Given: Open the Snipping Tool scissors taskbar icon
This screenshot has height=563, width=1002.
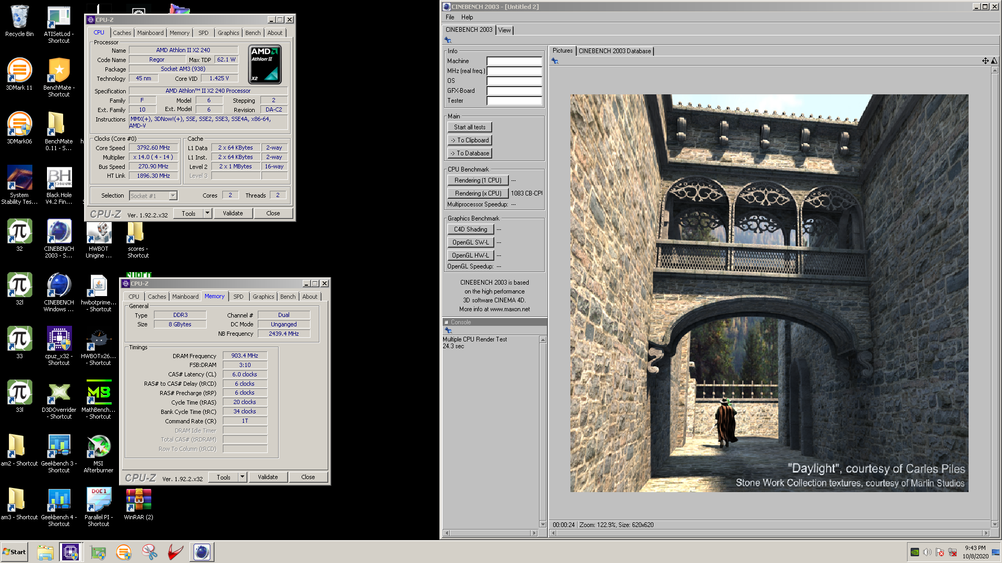Looking at the screenshot, I should tap(150, 552).
